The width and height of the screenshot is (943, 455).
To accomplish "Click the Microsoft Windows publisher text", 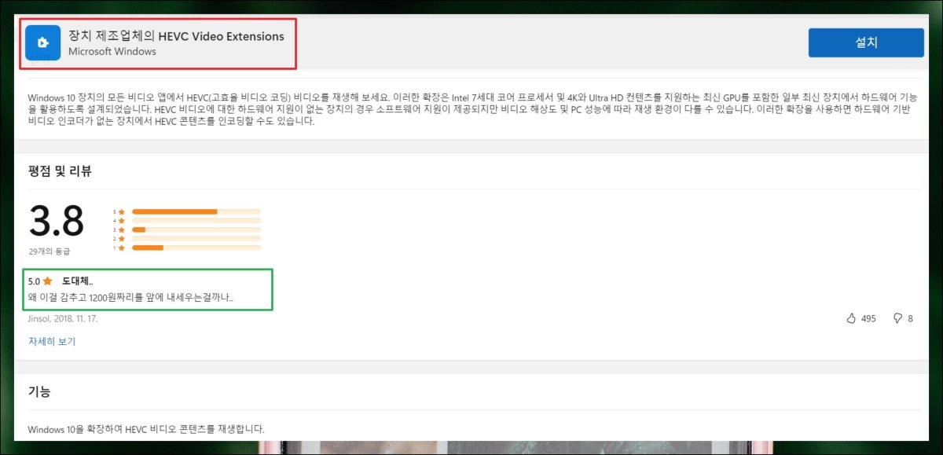I will (x=112, y=52).
